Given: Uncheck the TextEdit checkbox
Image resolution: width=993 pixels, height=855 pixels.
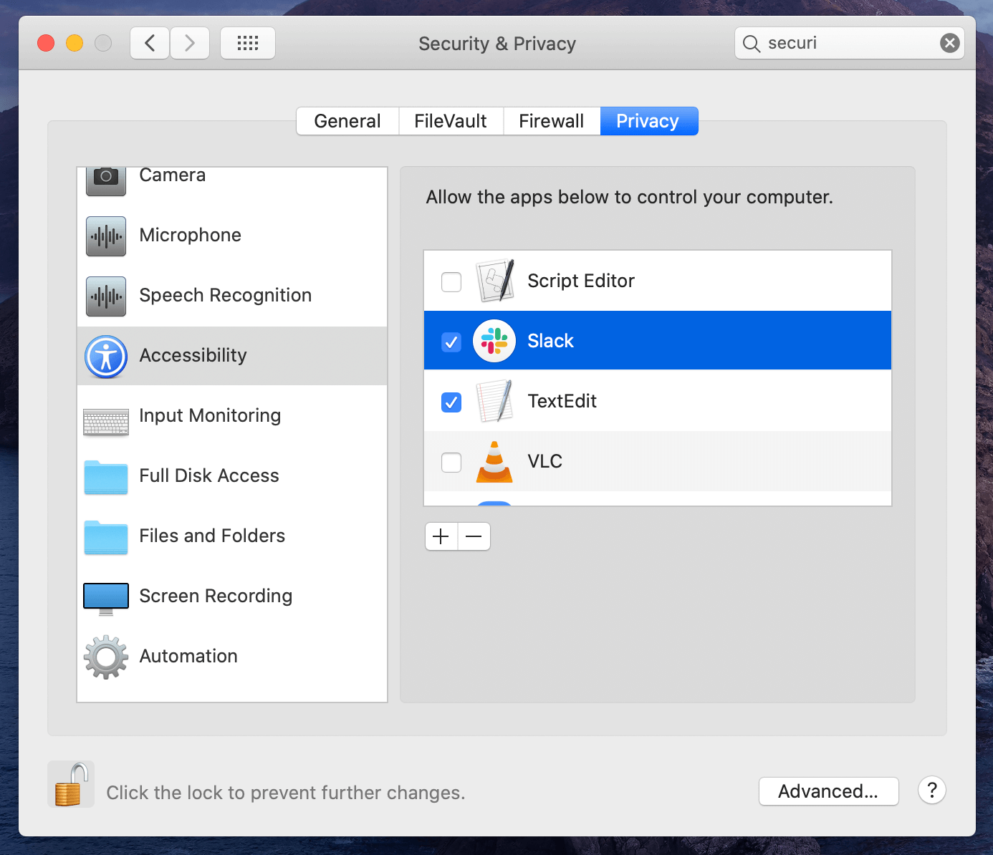Looking at the screenshot, I should point(451,402).
